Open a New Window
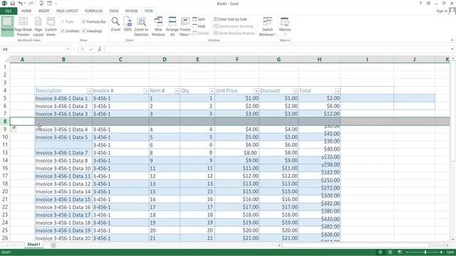This screenshot has height=256, width=456. tap(158, 26)
